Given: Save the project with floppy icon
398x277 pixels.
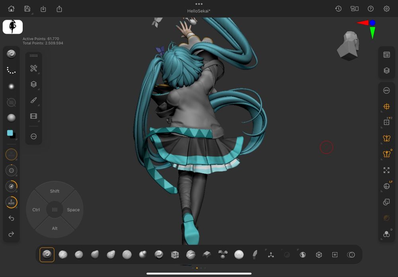Looking at the screenshot, I should point(27,9).
